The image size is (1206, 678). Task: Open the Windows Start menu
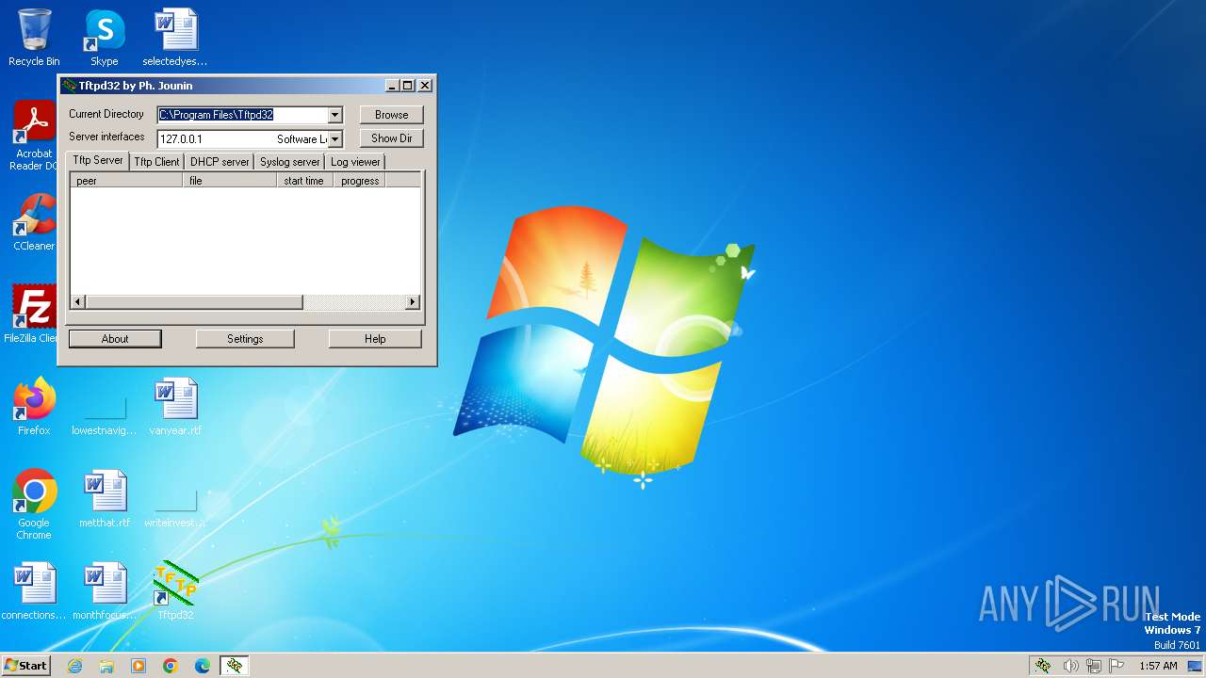pos(26,666)
